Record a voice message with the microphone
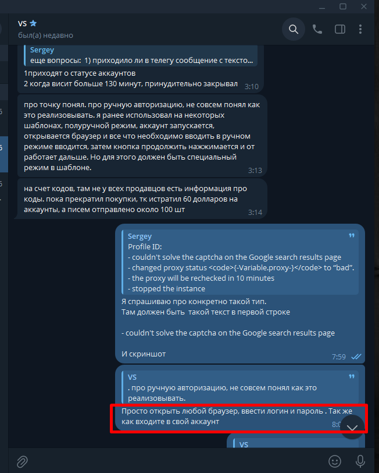379x473 pixels. [x=360, y=461]
